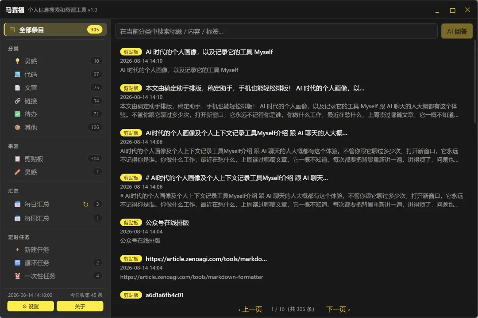The image size is (478, 318).
Task: Click 剪贴板 tag on 公众号在线排版 entry
Action: coord(131,223)
